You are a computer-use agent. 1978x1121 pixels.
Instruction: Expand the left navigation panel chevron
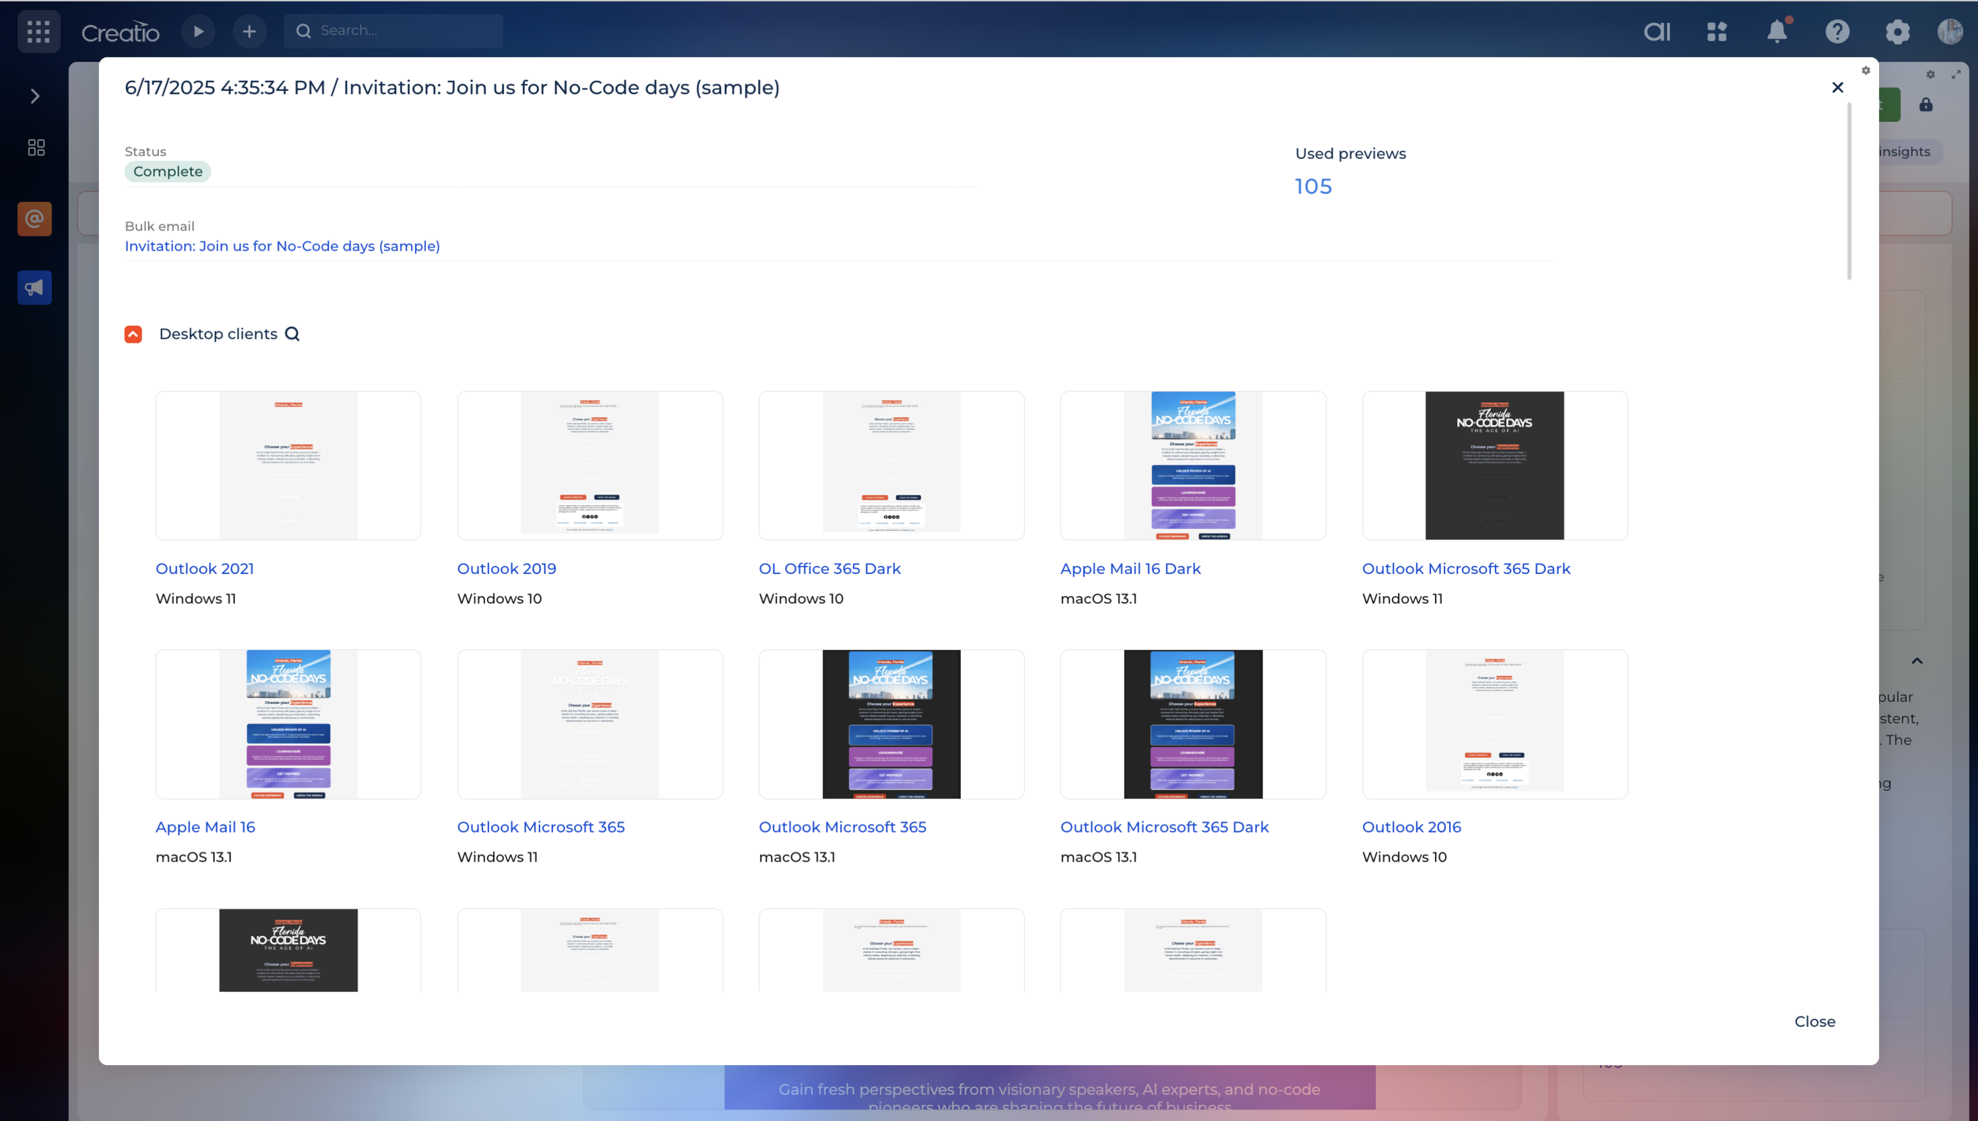pyautogui.click(x=34, y=96)
